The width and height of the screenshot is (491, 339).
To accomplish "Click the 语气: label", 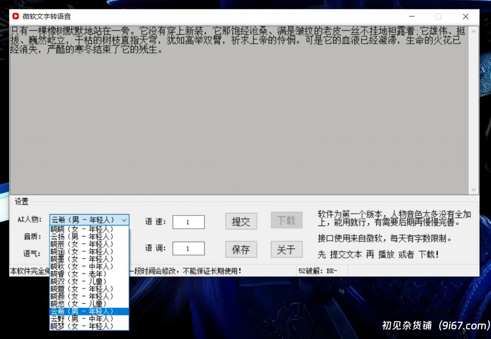I will coord(32,253).
